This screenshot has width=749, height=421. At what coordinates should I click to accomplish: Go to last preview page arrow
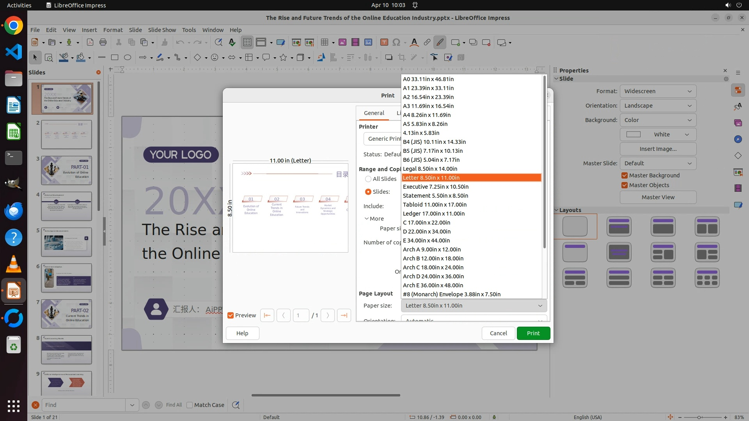[x=344, y=315]
